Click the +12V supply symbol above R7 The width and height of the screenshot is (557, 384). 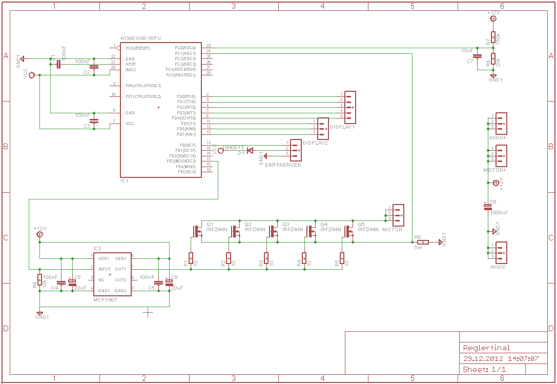(493, 18)
